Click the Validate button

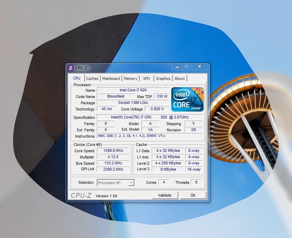[x=165, y=195]
